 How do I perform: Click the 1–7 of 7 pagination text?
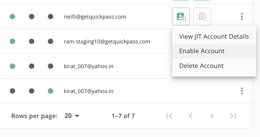(123, 116)
